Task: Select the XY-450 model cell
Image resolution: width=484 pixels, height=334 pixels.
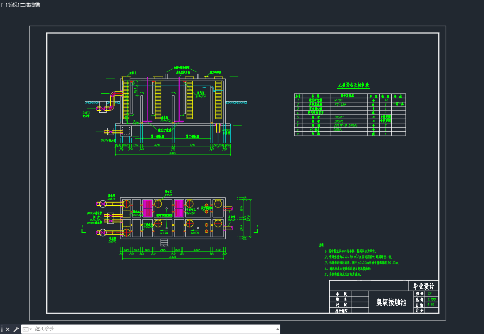Action: coord(340,104)
